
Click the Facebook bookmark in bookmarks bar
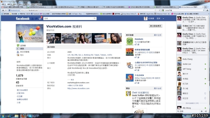(35, 14)
